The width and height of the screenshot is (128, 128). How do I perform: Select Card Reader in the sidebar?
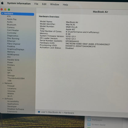13,30
